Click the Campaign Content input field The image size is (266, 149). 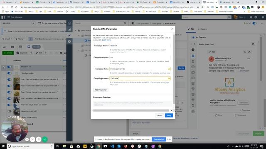140,78
